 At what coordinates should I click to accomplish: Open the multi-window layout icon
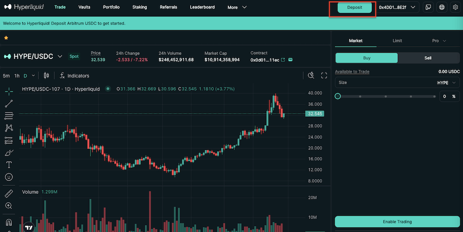coord(428,7)
